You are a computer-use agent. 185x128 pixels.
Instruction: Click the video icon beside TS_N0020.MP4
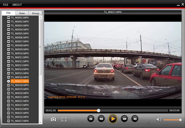[x=9, y=93]
